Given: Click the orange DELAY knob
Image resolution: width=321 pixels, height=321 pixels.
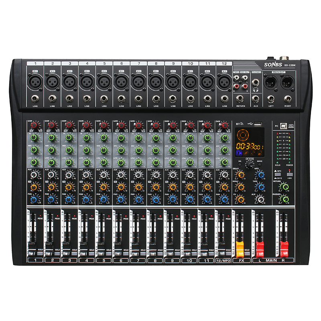Looking at the screenshot, I should coord(240,175).
